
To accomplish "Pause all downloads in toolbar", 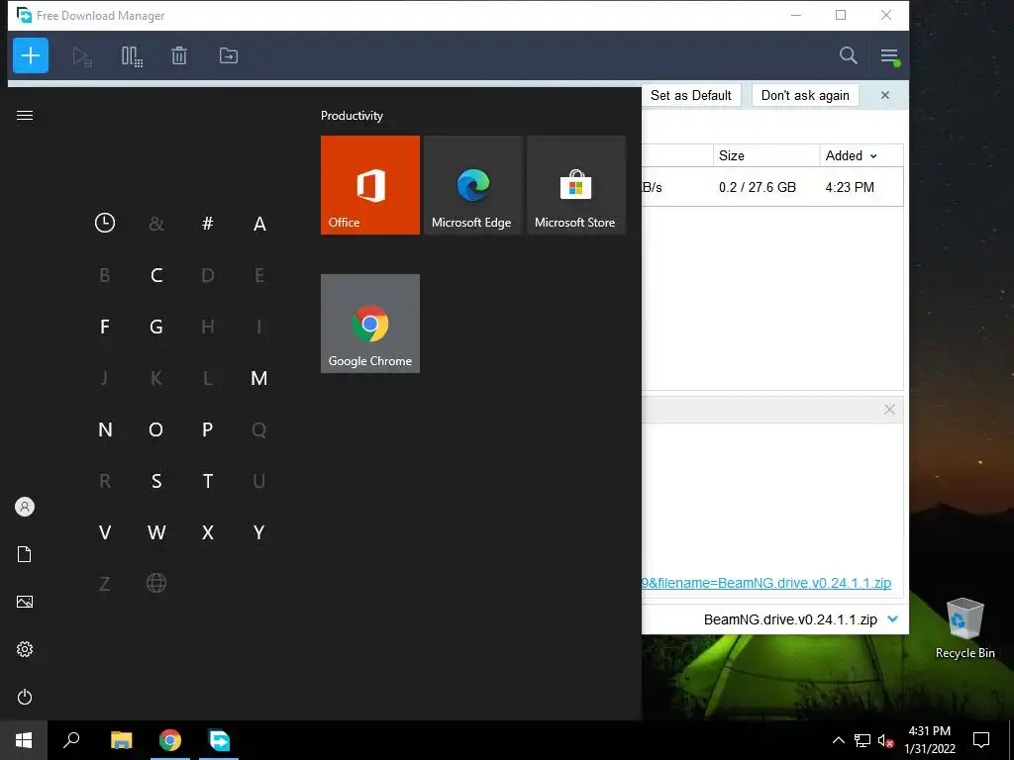I will click(x=132, y=56).
